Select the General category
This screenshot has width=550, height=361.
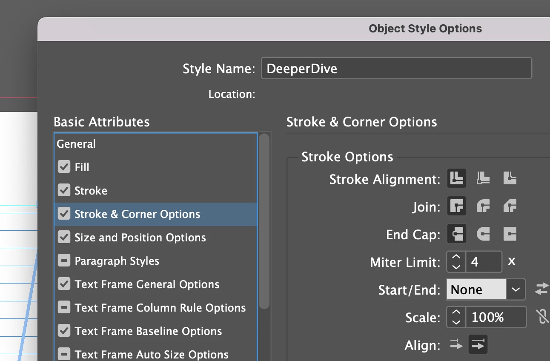tap(76, 144)
